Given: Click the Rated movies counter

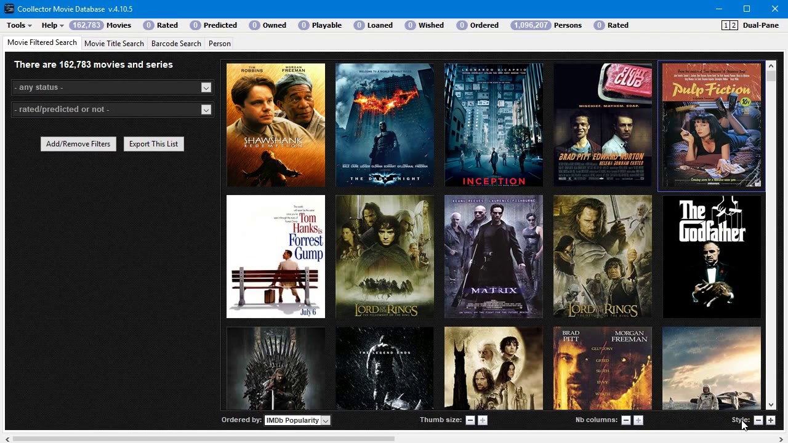Looking at the screenshot, I should [x=161, y=25].
